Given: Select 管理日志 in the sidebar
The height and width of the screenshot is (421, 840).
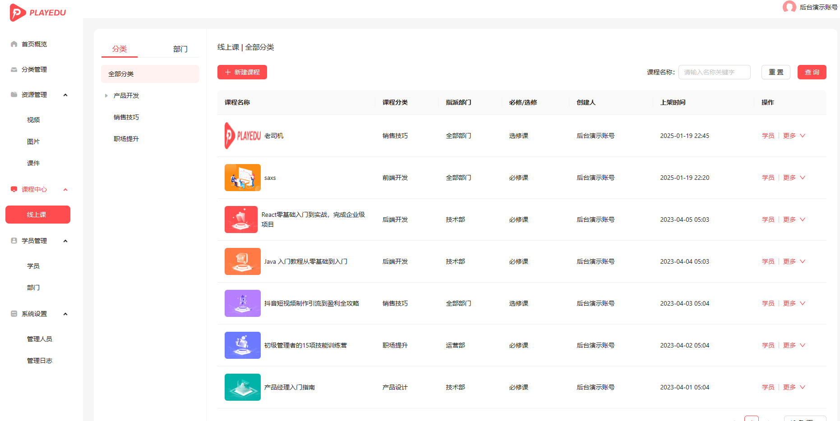Looking at the screenshot, I should pos(40,360).
